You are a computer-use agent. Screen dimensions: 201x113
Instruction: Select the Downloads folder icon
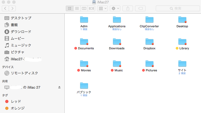[117, 41]
